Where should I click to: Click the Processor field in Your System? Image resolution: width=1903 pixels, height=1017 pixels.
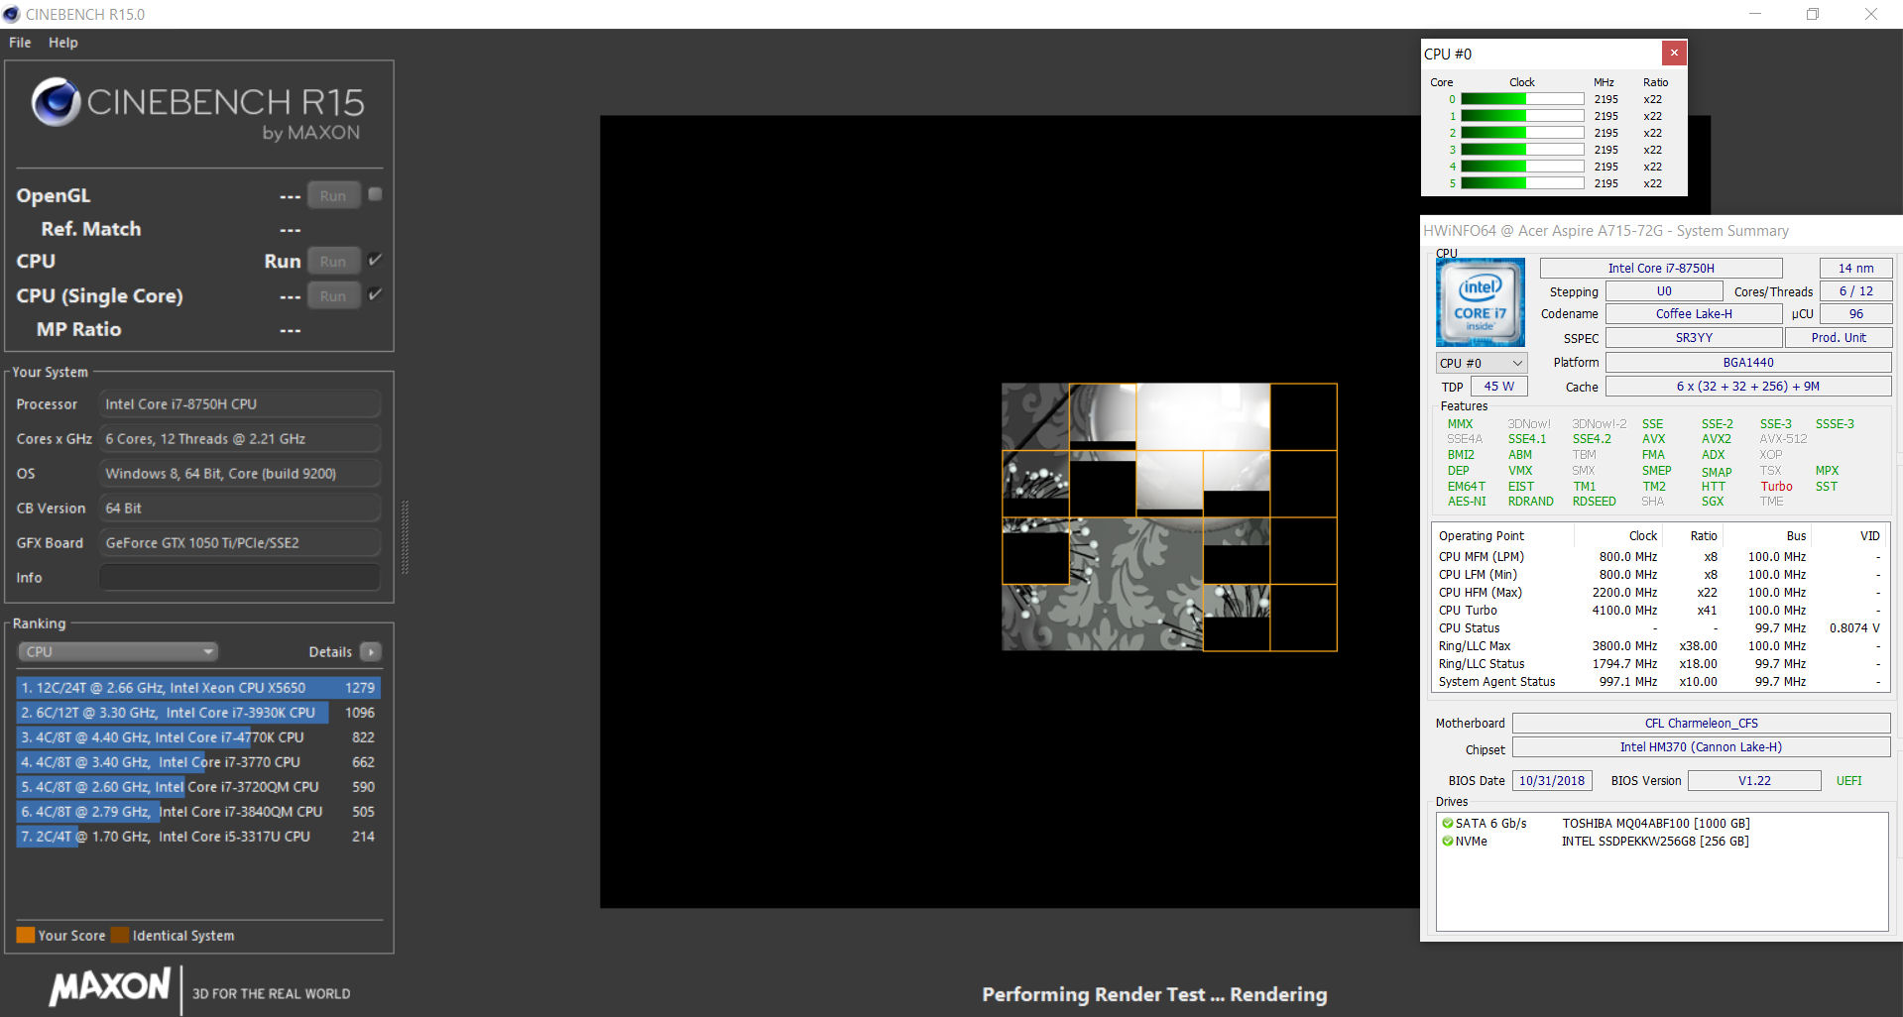tap(240, 403)
